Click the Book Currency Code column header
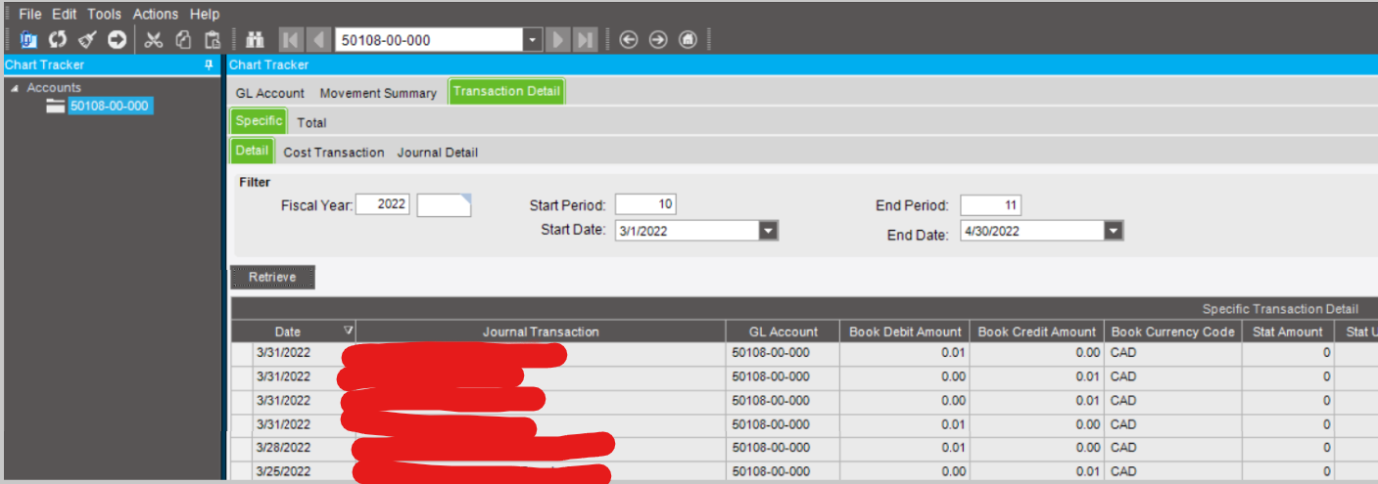This screenshot has width=1378, height=484. tap(1173, 331)
